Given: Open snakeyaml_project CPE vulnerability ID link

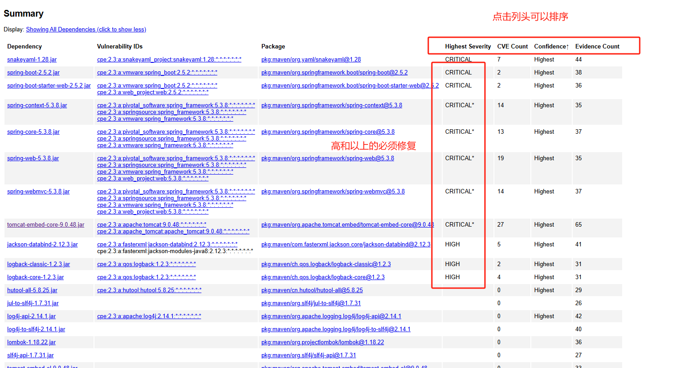Looking at the screenshot, I should pos(169,60).
